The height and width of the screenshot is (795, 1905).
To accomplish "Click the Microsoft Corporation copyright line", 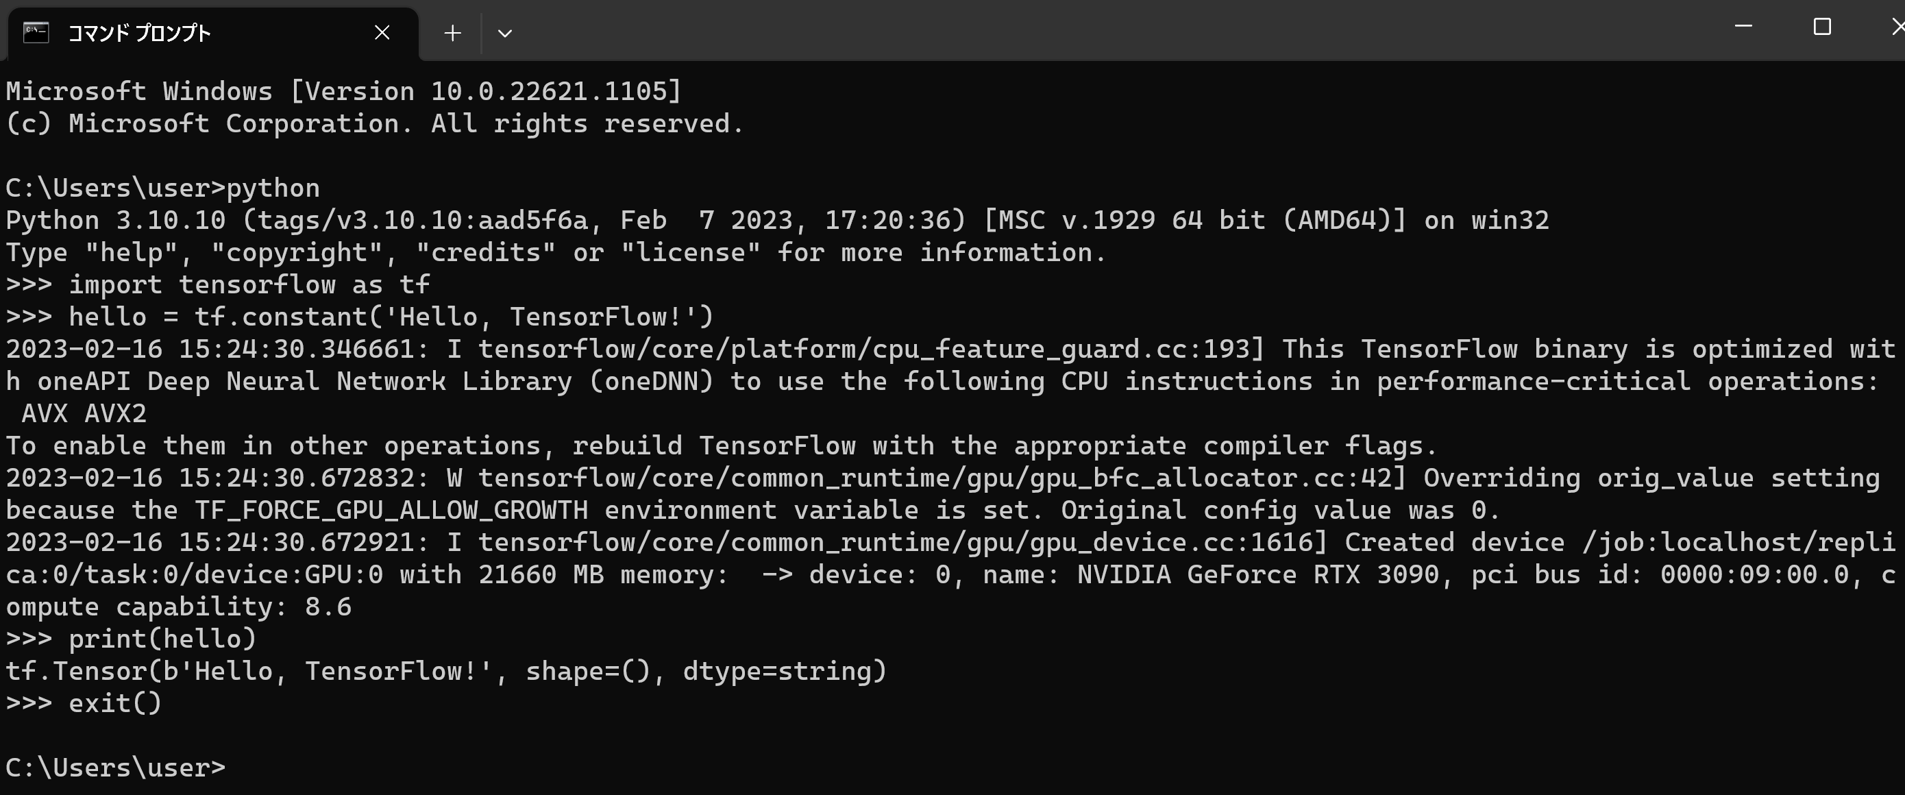I will (375, 123).
